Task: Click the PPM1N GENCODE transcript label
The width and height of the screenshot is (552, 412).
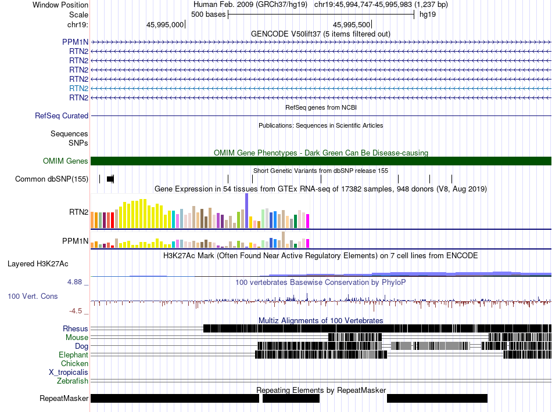Action: [x=75, y=42]
